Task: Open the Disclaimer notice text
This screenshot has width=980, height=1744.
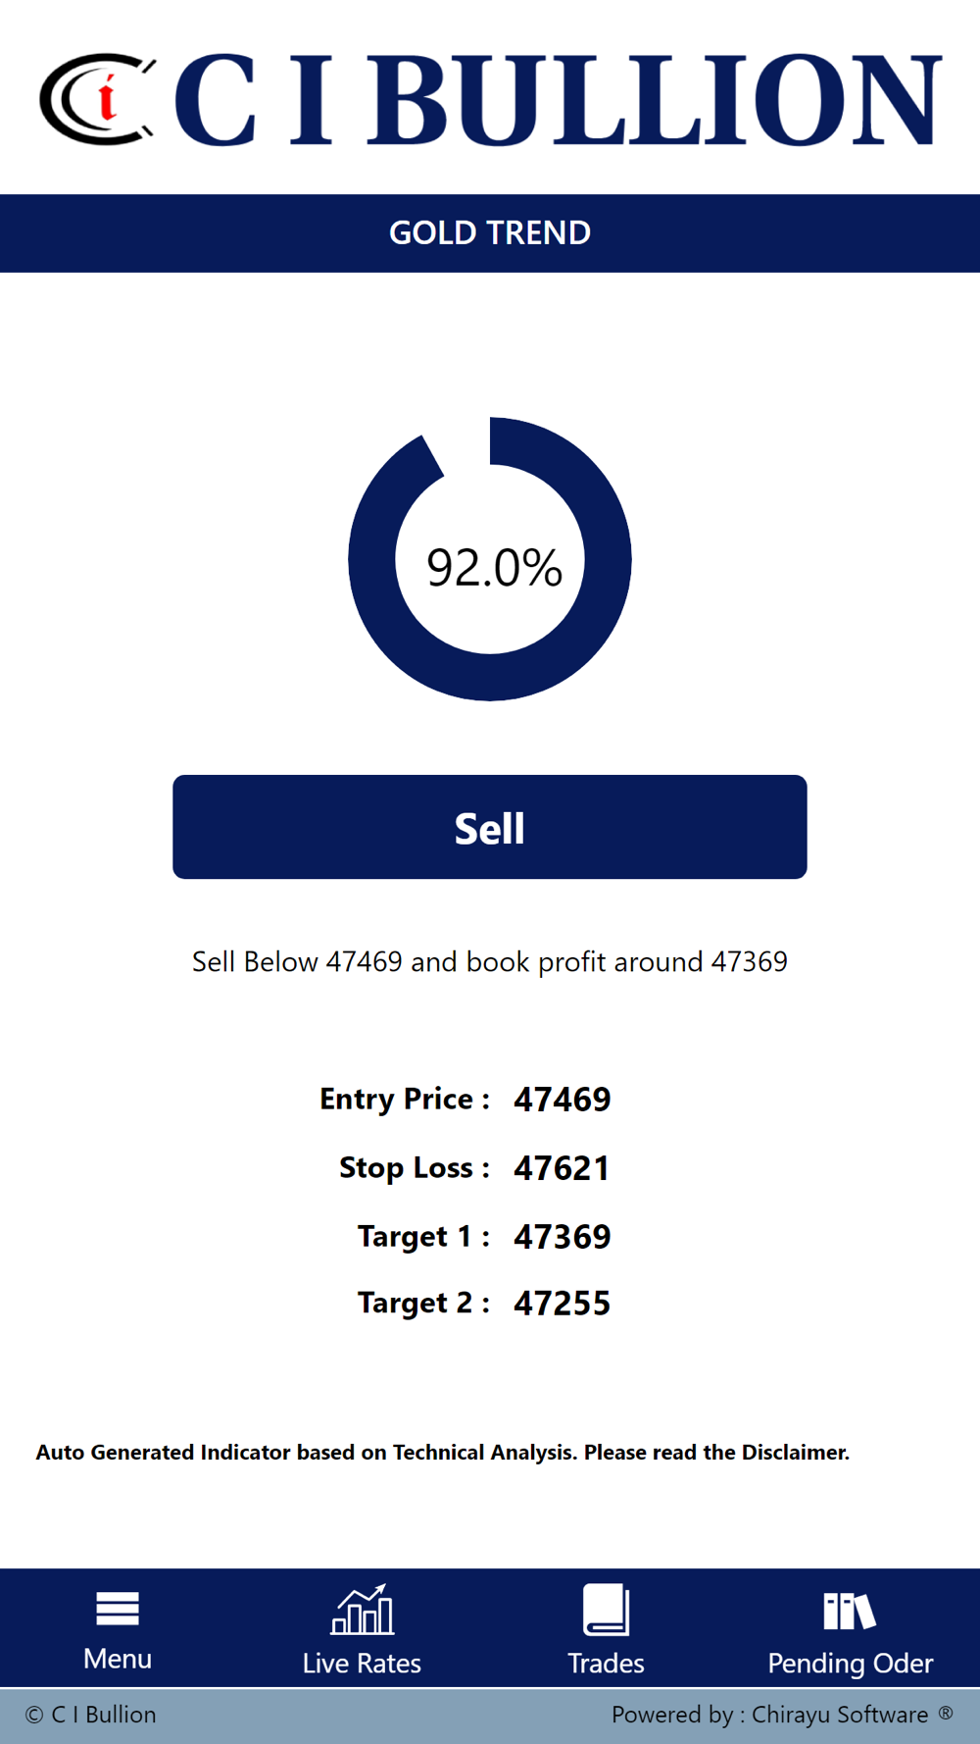Action: [443, 1452]
